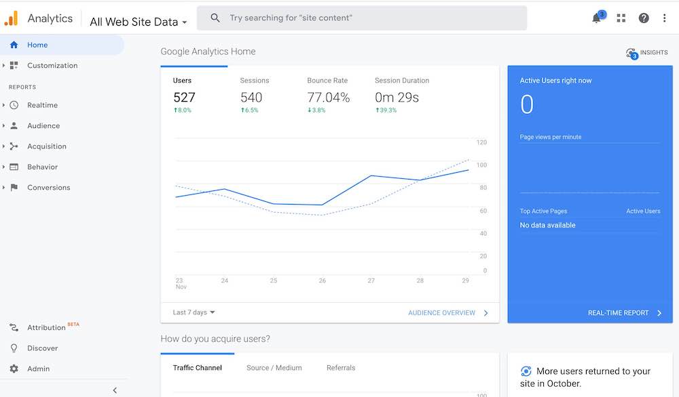Viewport: 679px width, 397px height.
Task: Click the Conversions flag icon
Action: (x=14, y=188)
